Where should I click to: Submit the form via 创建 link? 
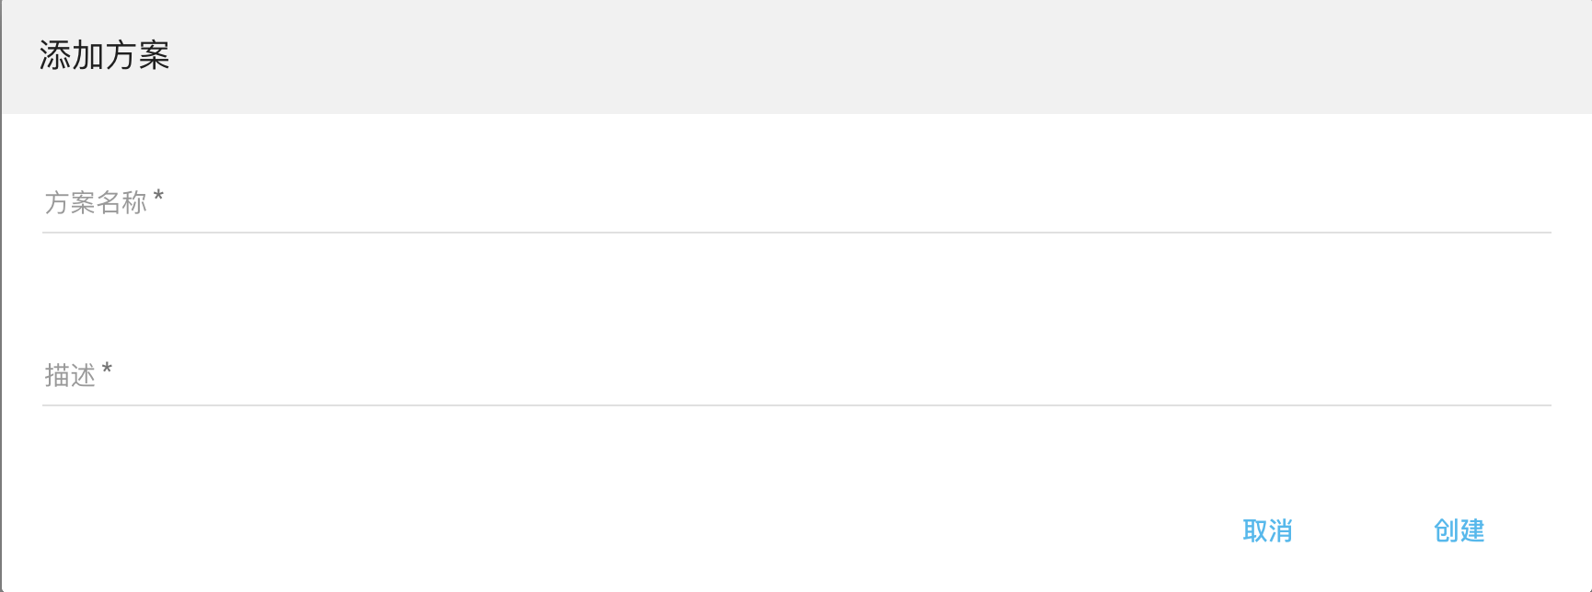pyautogui.click(x=1459, y=530)
